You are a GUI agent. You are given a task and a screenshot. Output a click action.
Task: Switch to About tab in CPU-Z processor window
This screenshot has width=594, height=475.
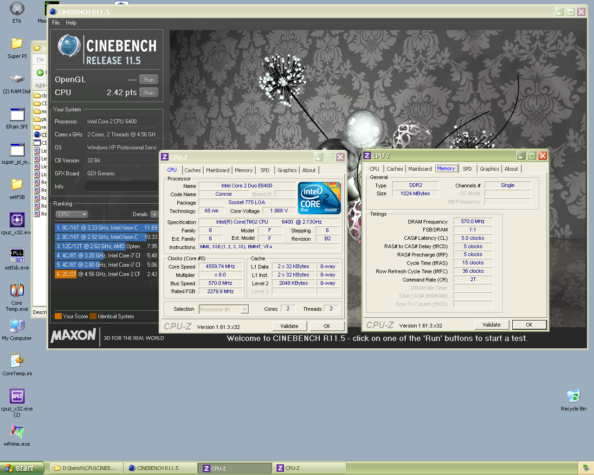point(309,170)
